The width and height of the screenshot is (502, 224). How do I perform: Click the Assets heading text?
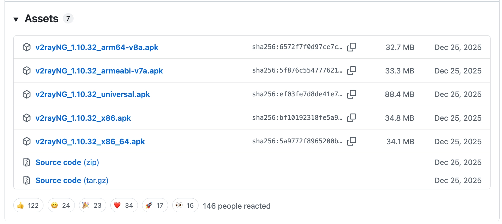point(42,19)
